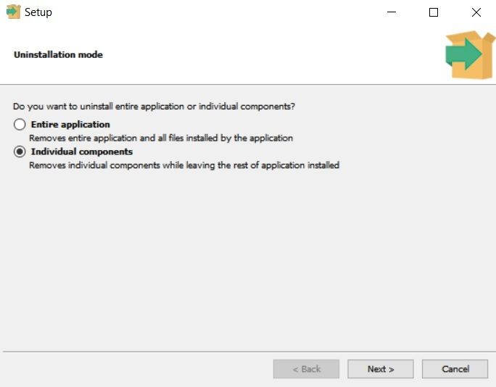Click "Removes individual components while leaving" description
The height and width of the screenshot is (387, 496).
[x=183, y=165]
